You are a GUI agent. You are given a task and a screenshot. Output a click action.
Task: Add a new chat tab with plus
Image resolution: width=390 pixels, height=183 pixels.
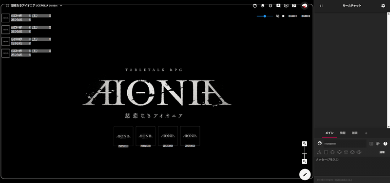(x=366, y=133)
